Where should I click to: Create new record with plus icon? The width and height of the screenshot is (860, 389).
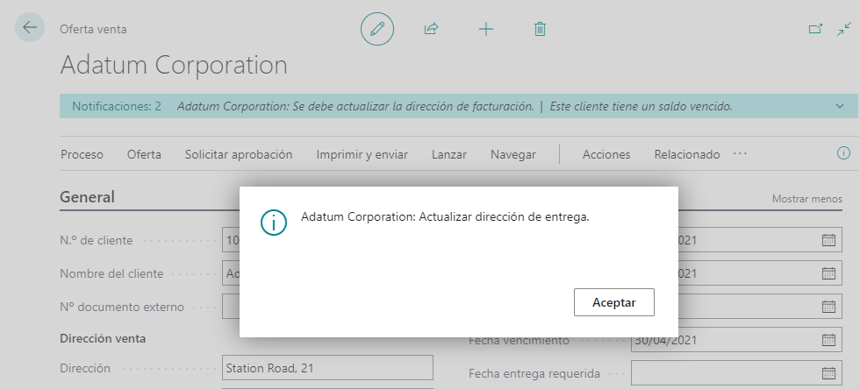(486, 29)
